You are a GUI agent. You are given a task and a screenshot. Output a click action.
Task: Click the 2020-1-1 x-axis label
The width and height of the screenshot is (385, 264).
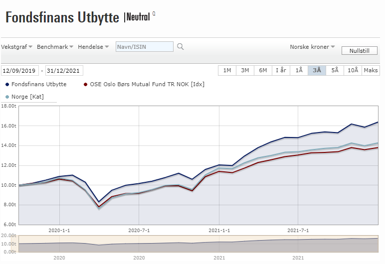pyautogui.click(x=59, y=231)
